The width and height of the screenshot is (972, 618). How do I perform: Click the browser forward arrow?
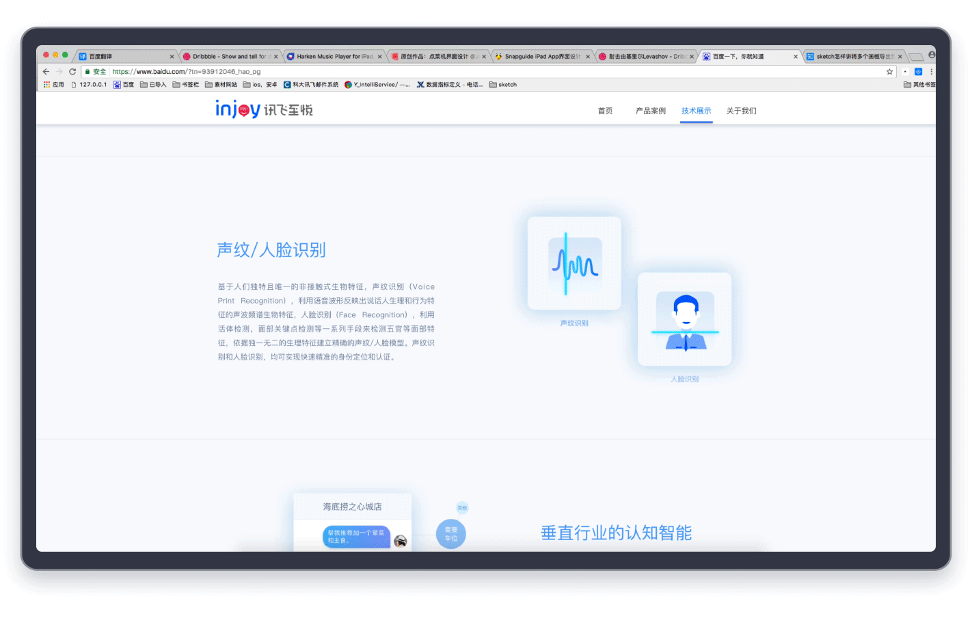[59, 72]
